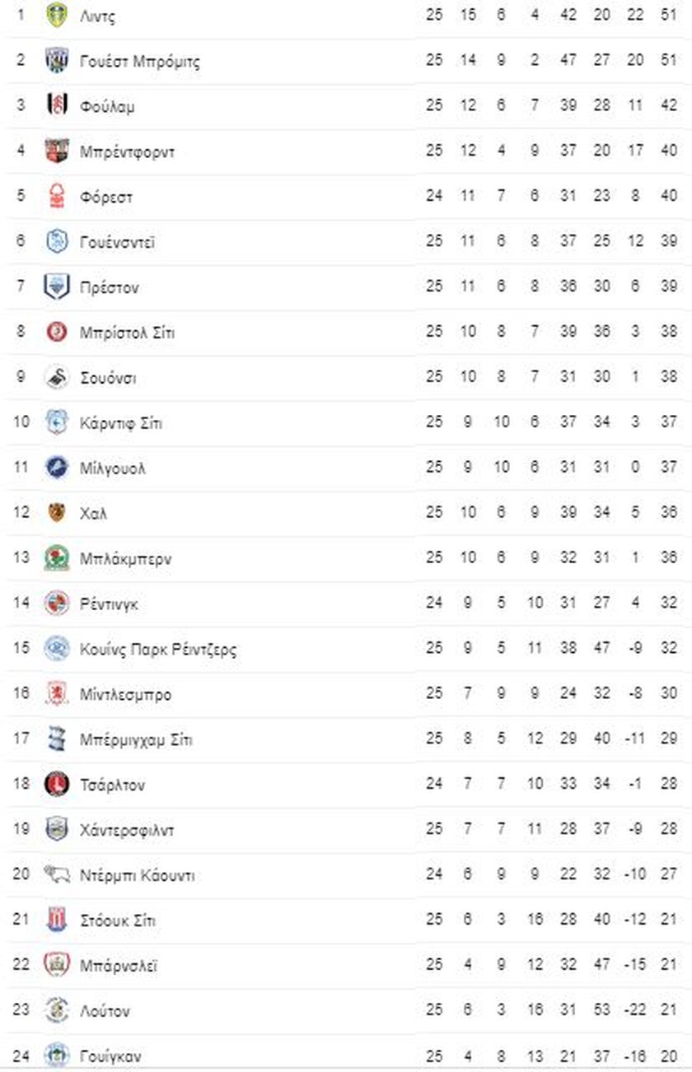Image resolution: width=692 pixels, height=1072 pixels.
Task: Click the Stoke City striped crest
Action: point(57,920)
